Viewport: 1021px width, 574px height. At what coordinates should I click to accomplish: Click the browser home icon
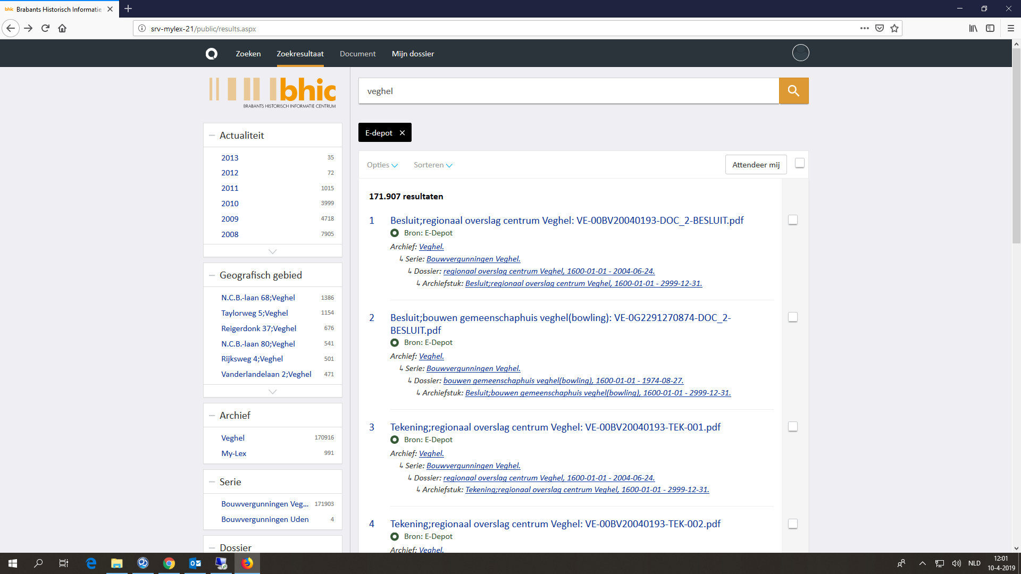(x=62, y=29)
